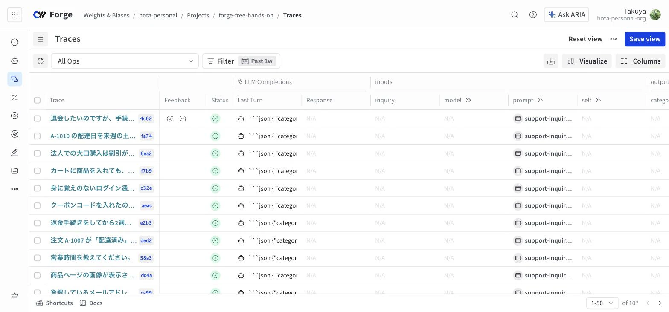Click the search magnifier icon
The height and width of the screenshot is (312, 669).
pyautogui.click(x=515, y=15)
